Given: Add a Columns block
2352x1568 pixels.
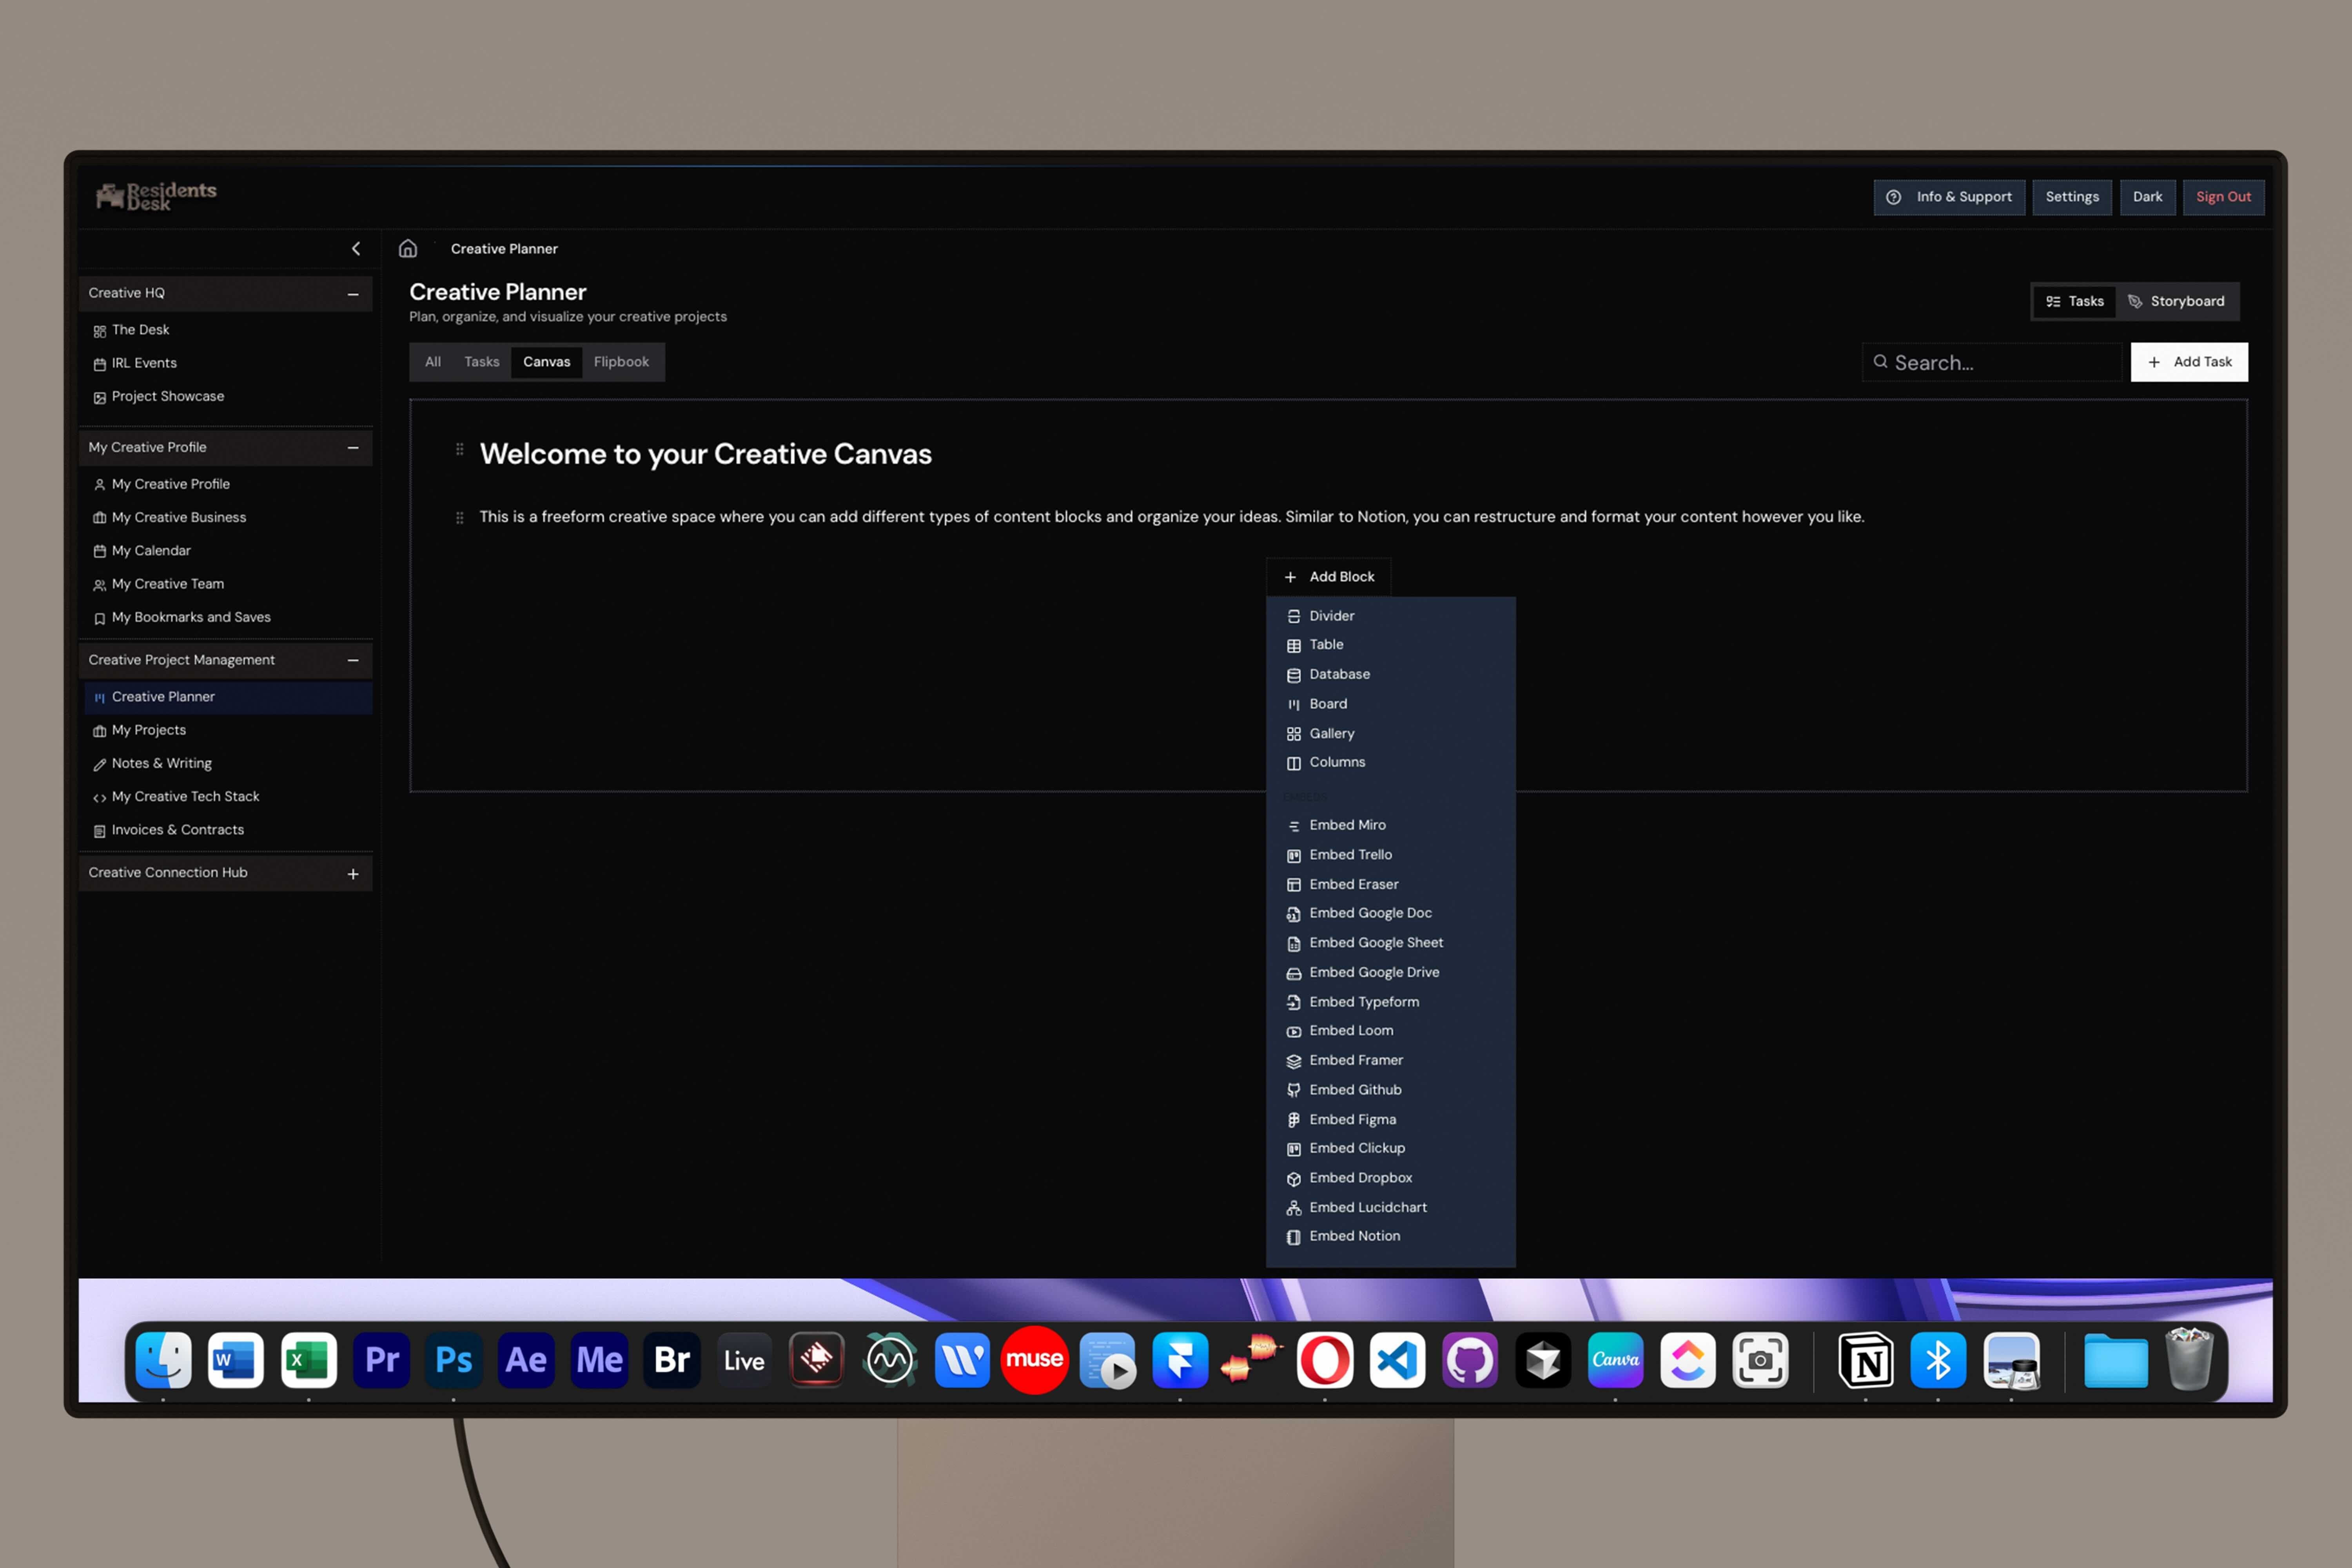Looking at the screenshot, I should click(1390, 763).
